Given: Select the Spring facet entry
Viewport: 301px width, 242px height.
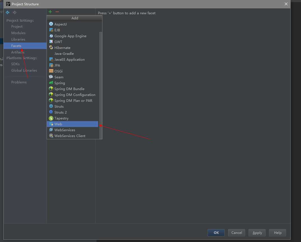Looking at the screenshot, I should click(x=73, y=83).
